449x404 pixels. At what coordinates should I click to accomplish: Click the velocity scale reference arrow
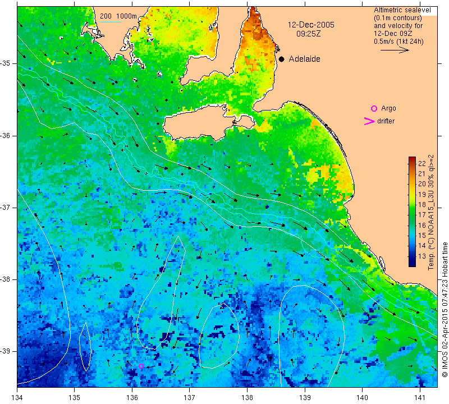[395, 50]
